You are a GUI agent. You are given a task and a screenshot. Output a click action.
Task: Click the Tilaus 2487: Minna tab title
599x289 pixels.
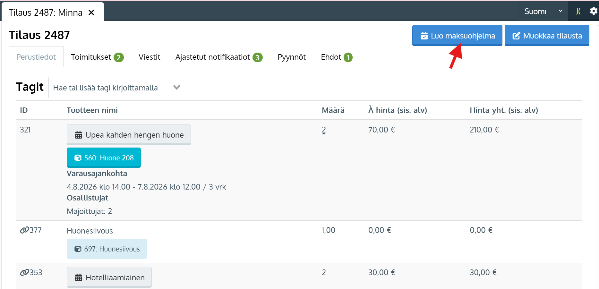46,13
